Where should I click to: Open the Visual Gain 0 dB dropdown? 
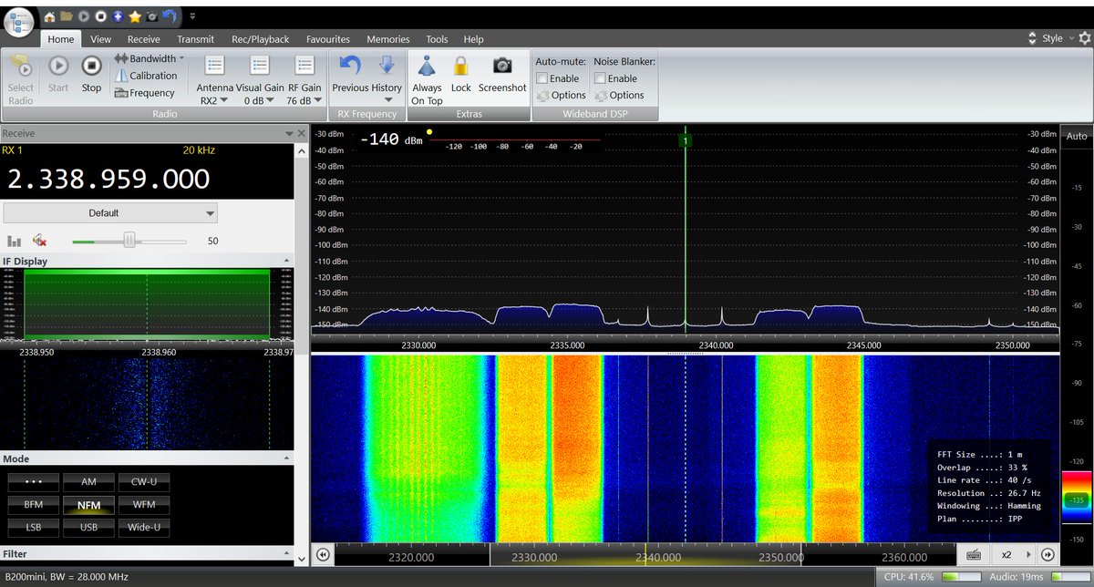pyautogui.click(x=260, y=79)
